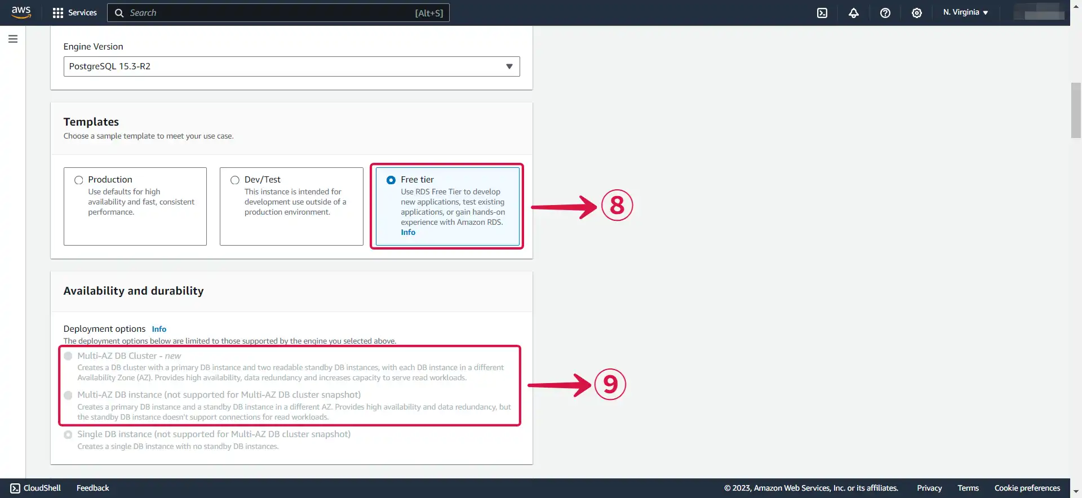
Task: Click the scrollbar down arrow
Action: (1076, 491)
